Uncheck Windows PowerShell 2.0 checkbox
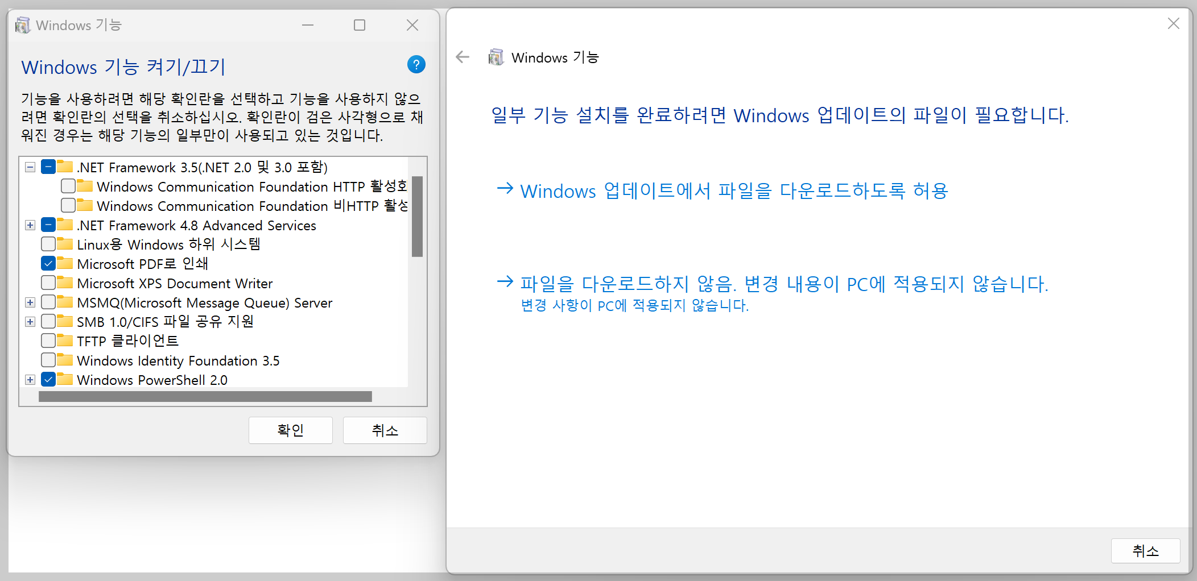 [x=48, y=380]
